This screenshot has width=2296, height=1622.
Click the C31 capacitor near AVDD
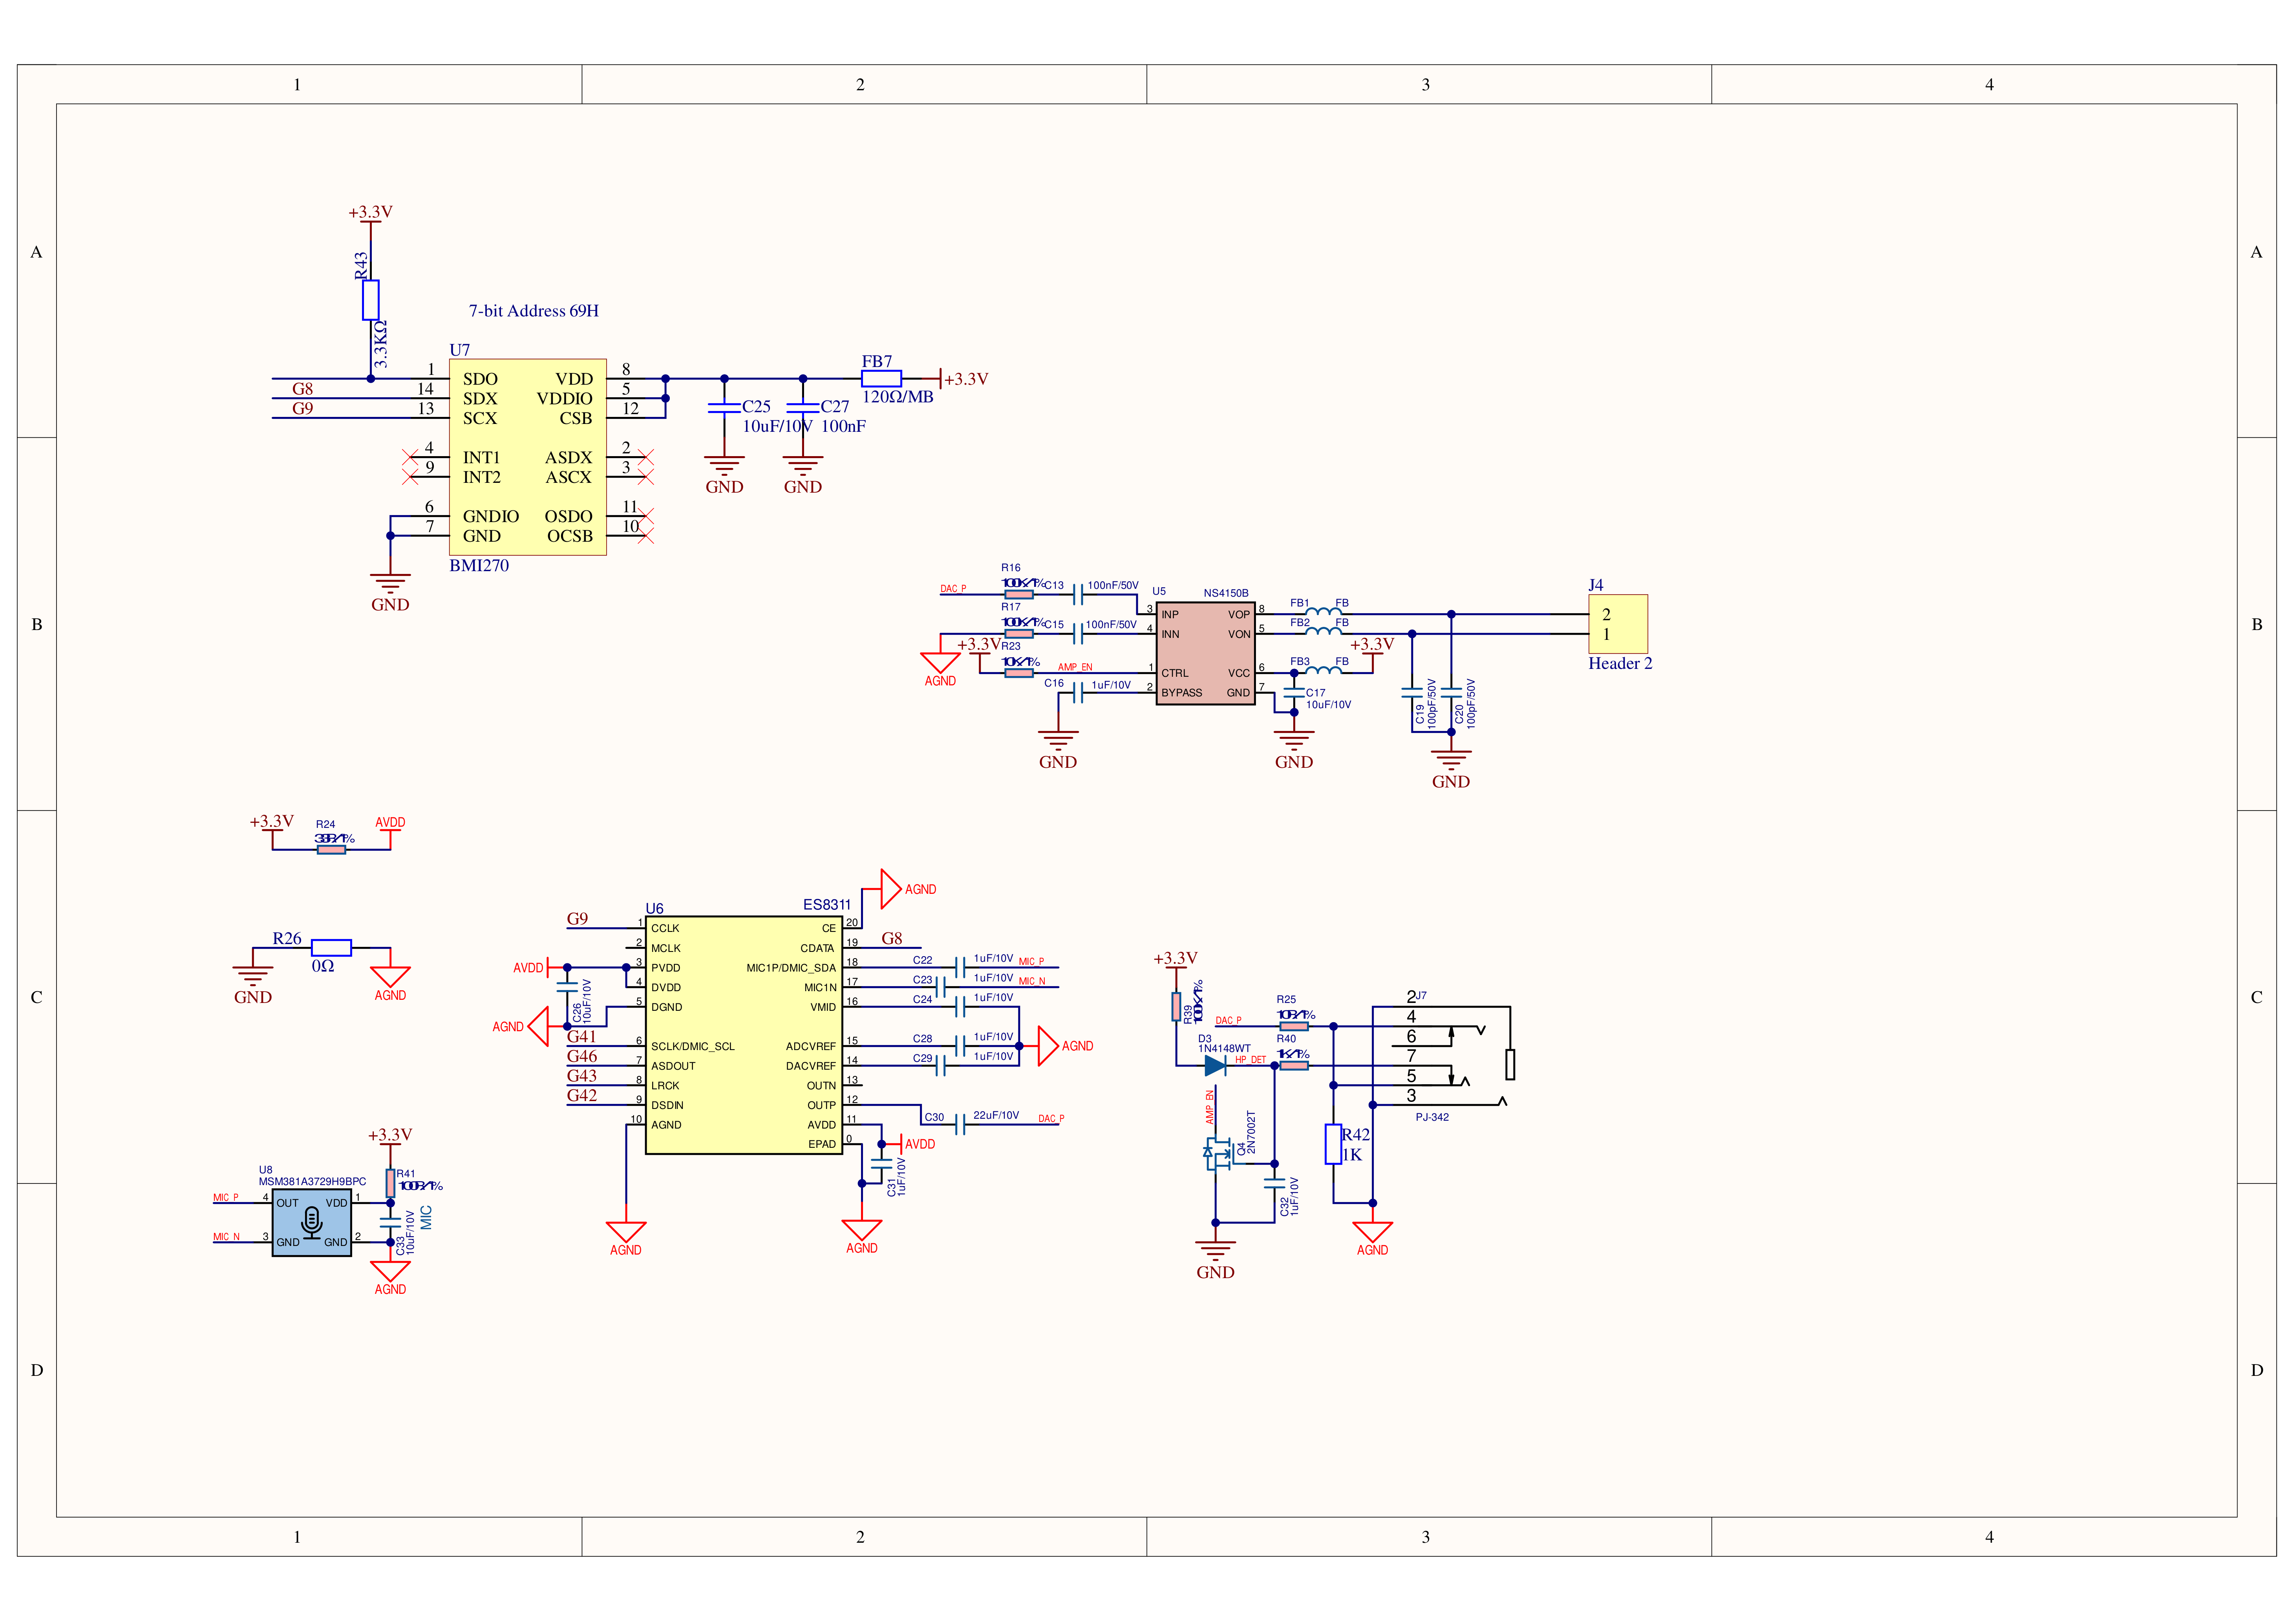pyautogui.click(x=881, y=1163)
